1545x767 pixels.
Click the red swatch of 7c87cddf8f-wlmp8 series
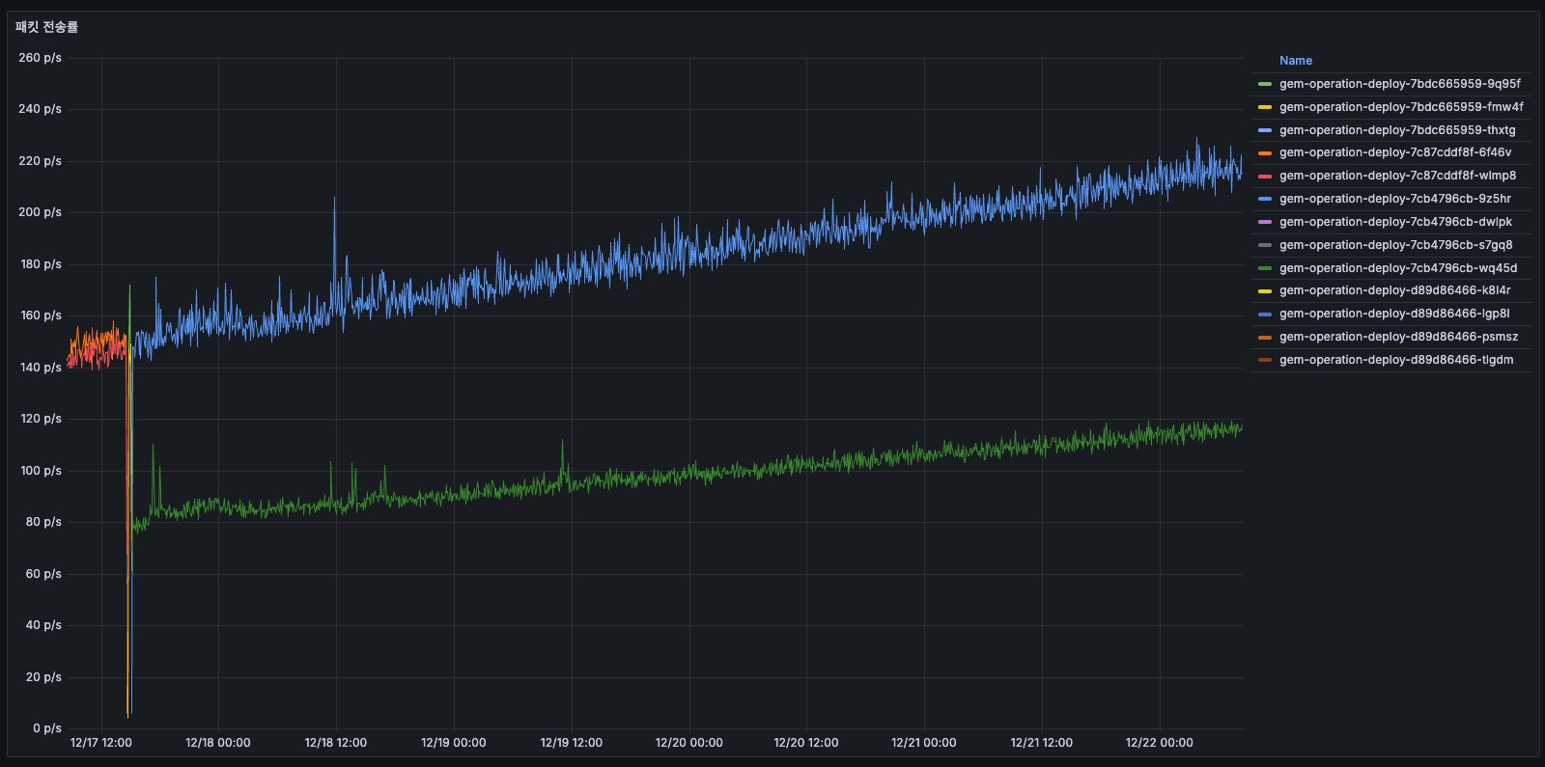1264,176
